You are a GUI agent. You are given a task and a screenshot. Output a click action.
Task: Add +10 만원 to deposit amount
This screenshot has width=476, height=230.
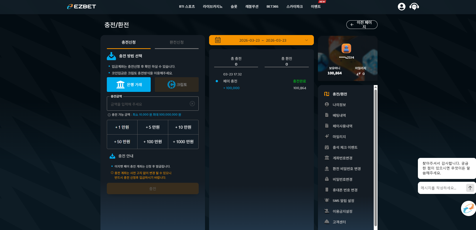coord(183,127)
